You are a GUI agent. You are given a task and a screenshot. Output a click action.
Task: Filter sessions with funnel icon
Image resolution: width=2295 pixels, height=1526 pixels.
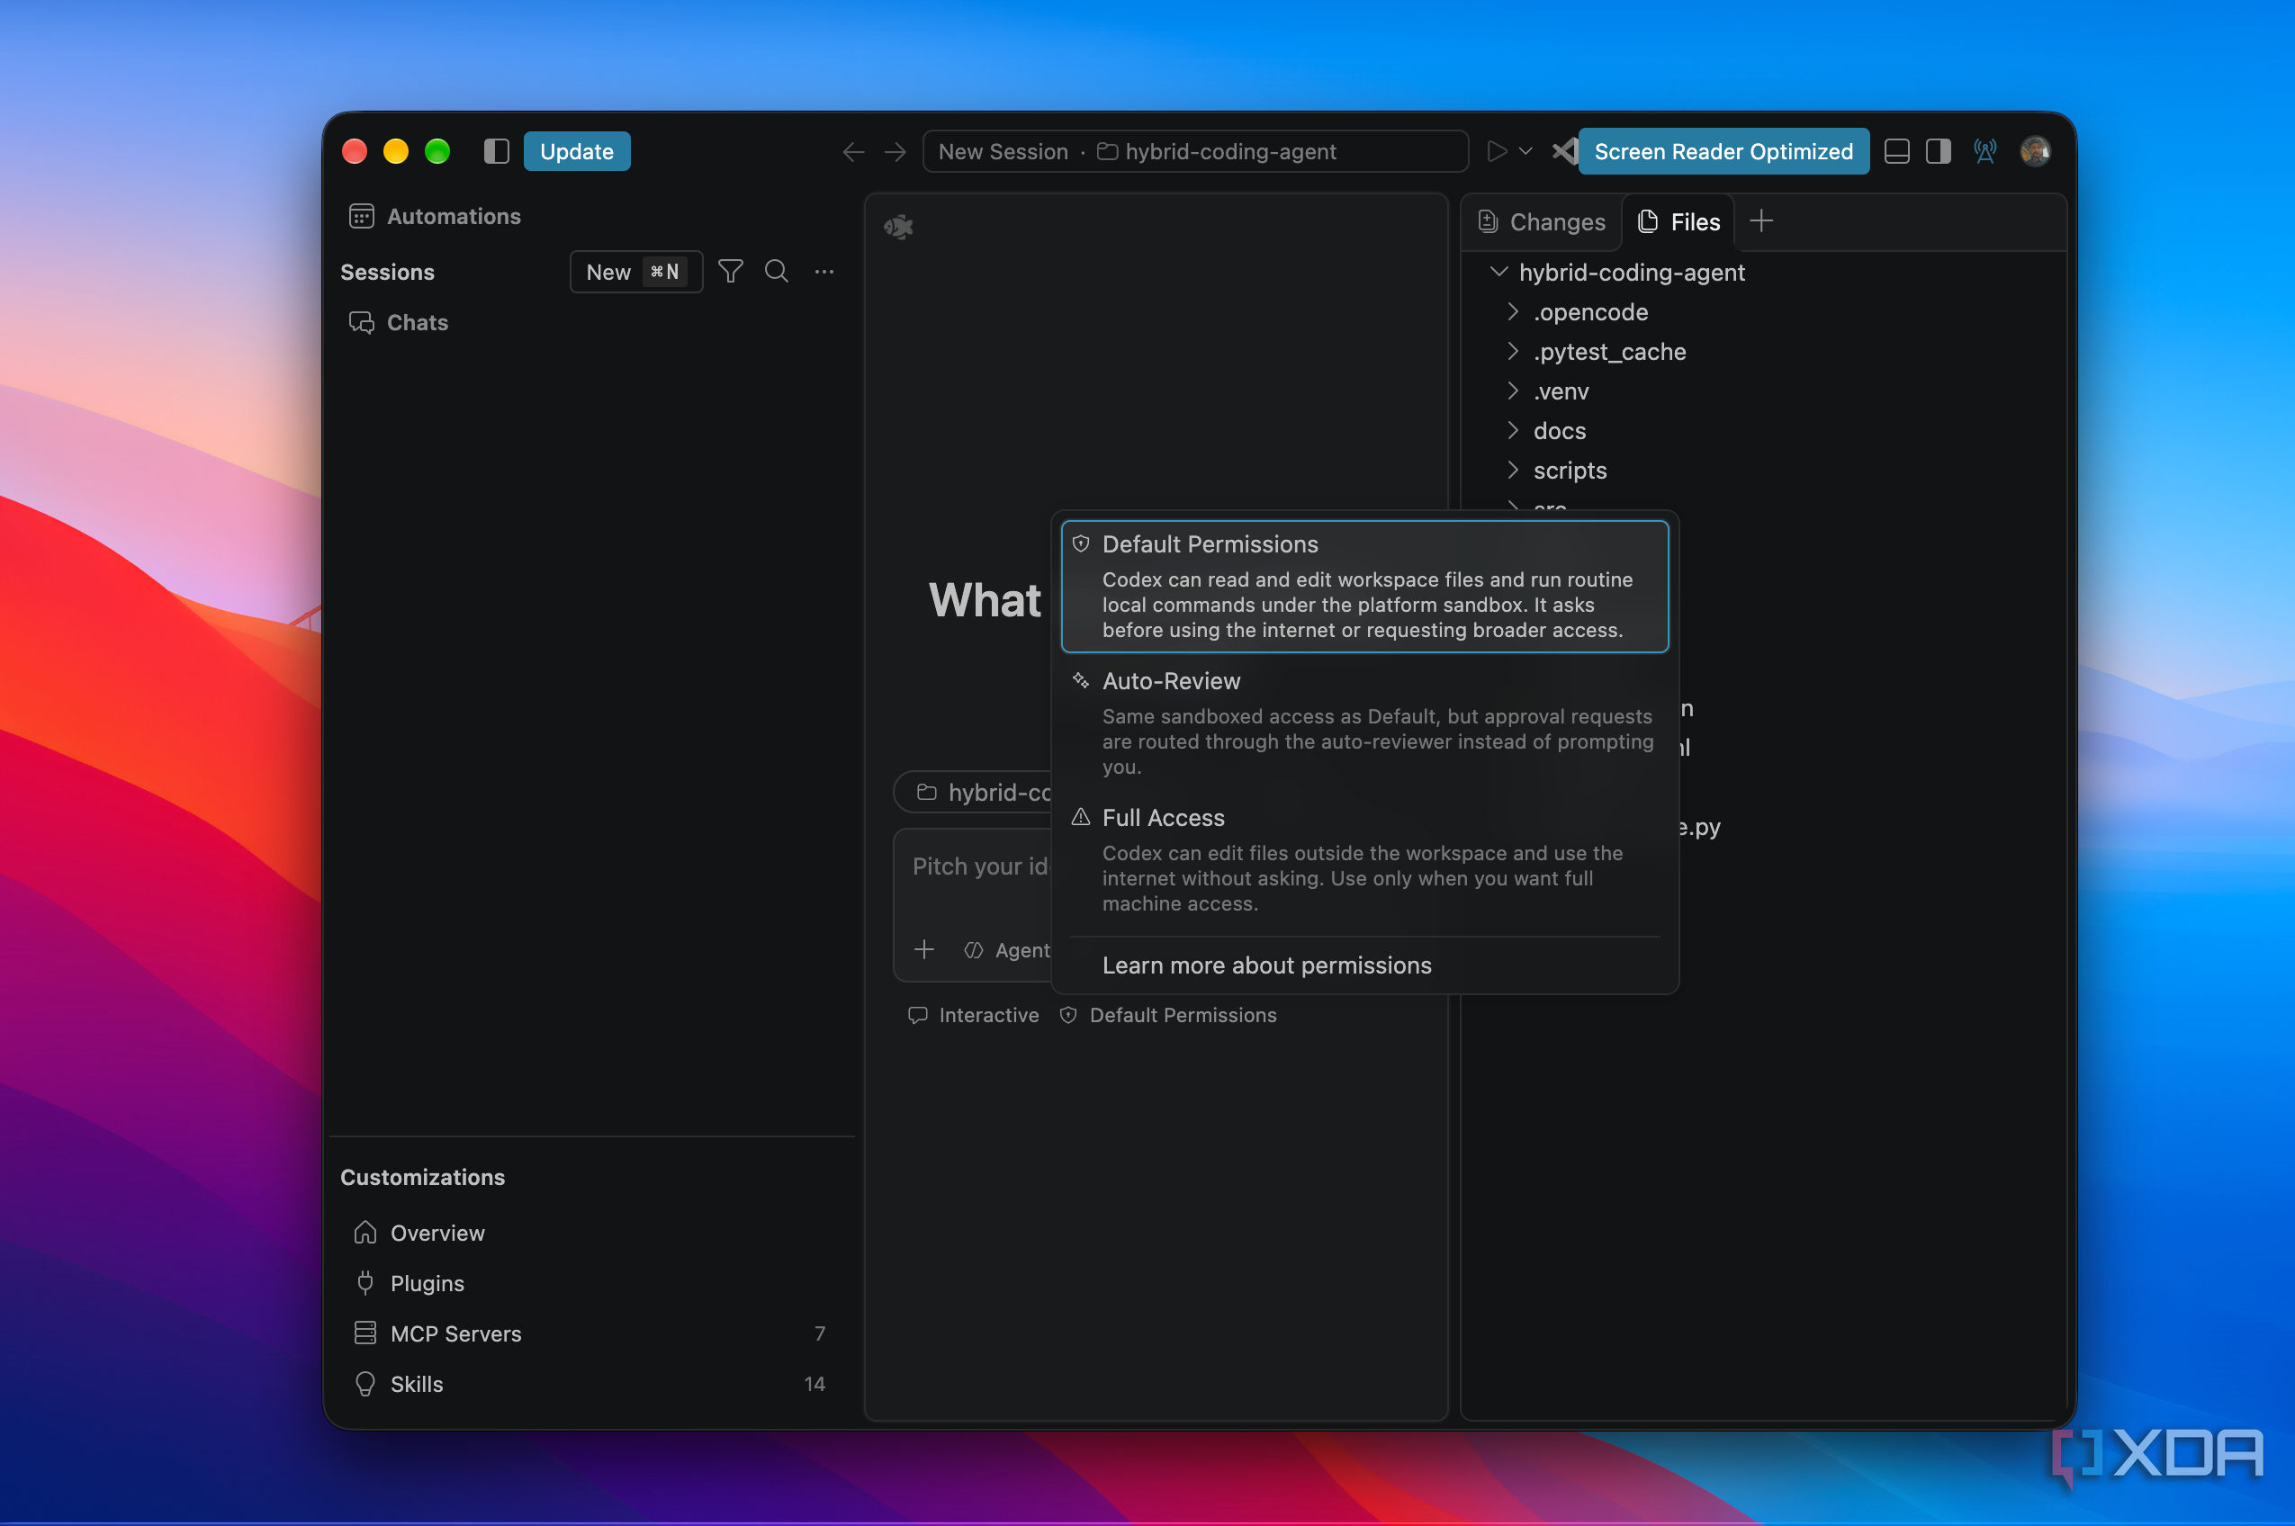pos(730,272)
